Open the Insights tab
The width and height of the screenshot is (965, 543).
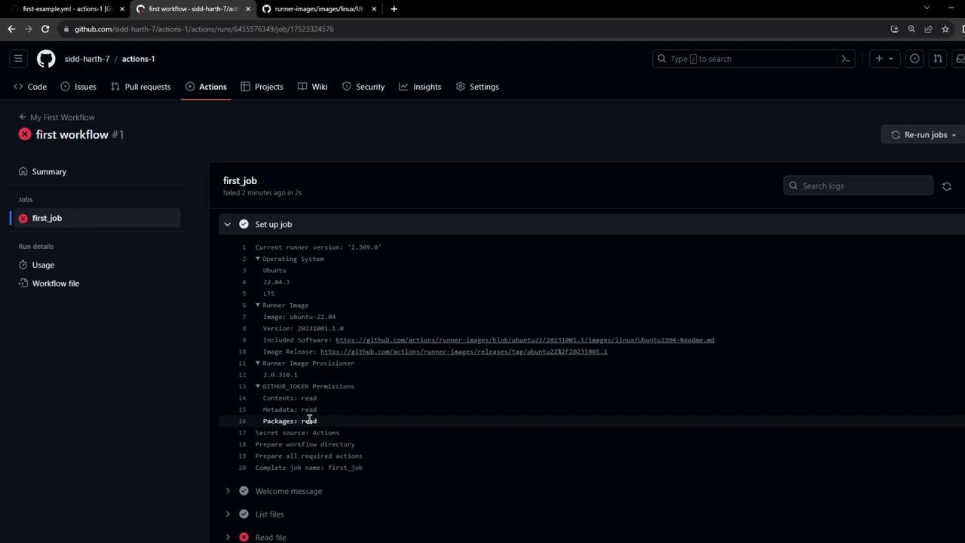pos(421,87)
